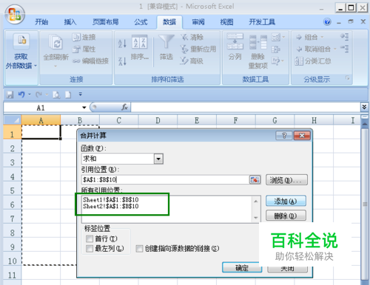Click the reference position input field
370x285 pixels.
[165, 179]
